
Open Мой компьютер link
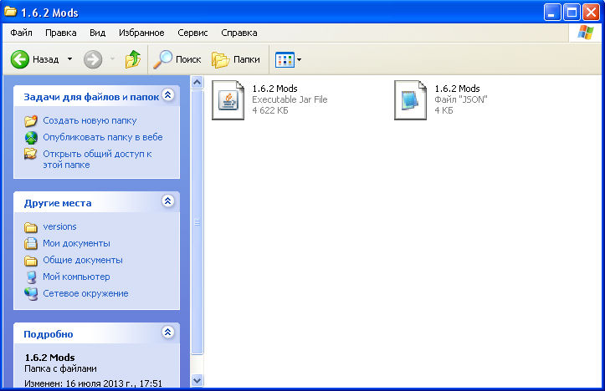coord(76,277)
